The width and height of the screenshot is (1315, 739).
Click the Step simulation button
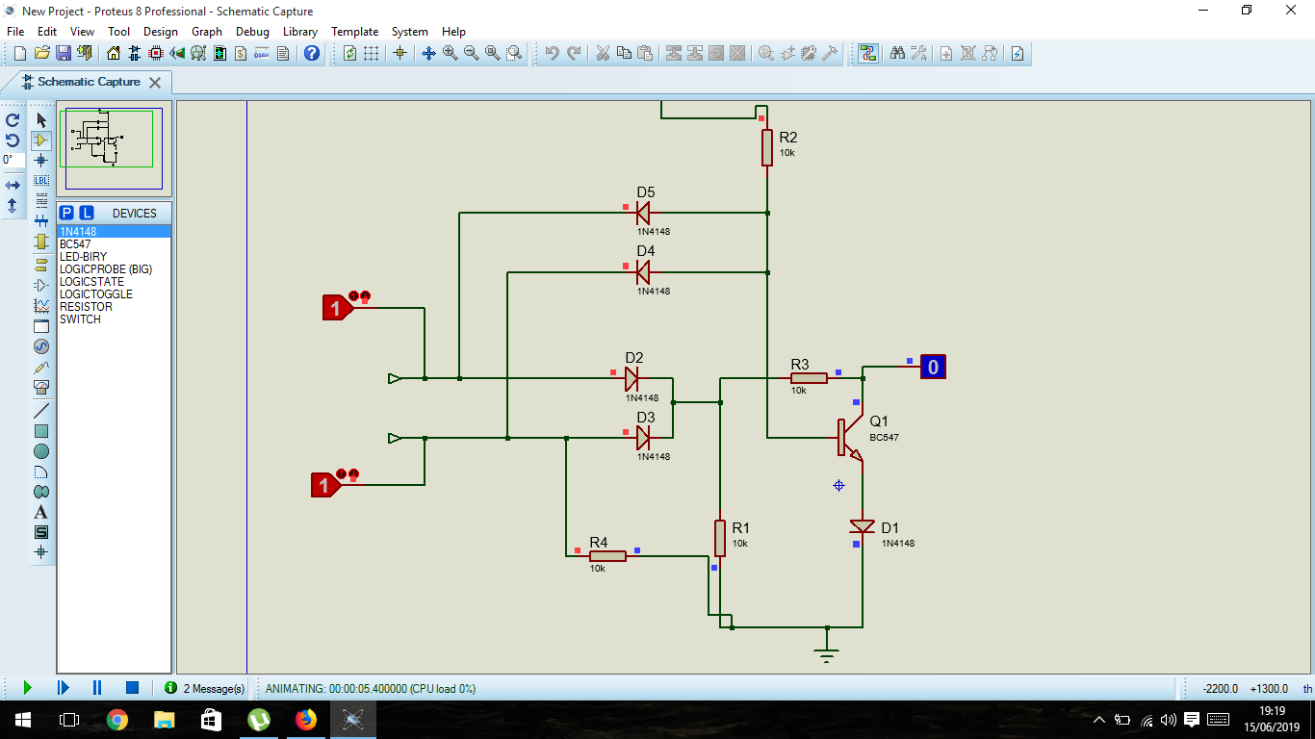(63, 688)
